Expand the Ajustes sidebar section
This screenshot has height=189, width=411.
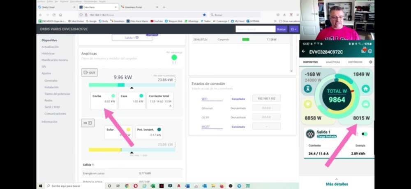coord(46,73)
